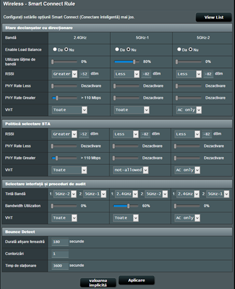Click the Aplicare button

[137, 280]
